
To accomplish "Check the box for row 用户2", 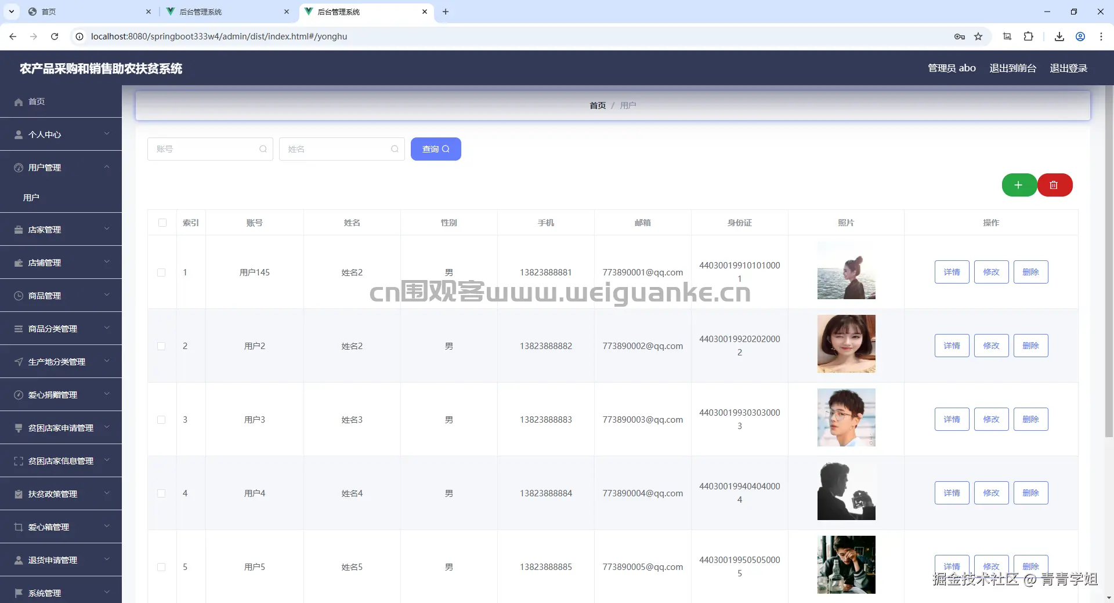I will click(161, 346).
